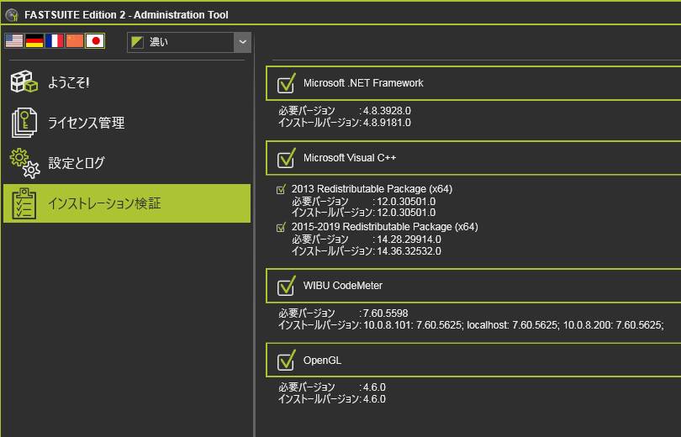Toggle the Microsoft Visual C++ checkmark
Image resolution: width=681 pixels, height=437 pixels.
pos(286,158)
